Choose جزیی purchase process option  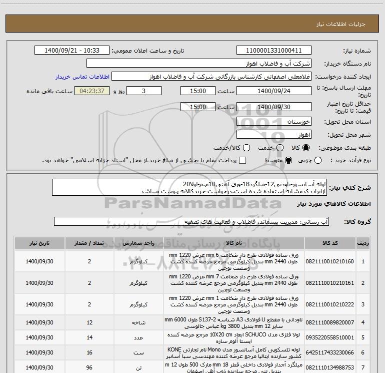[317, 160]
